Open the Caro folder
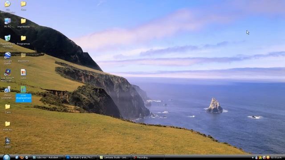Viewport: 285px width, 160px height. click(8, 108)
